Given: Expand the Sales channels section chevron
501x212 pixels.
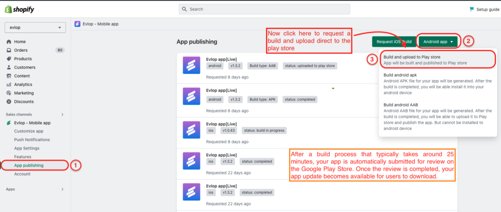Looking at the screenshot, I should (63, 114).
